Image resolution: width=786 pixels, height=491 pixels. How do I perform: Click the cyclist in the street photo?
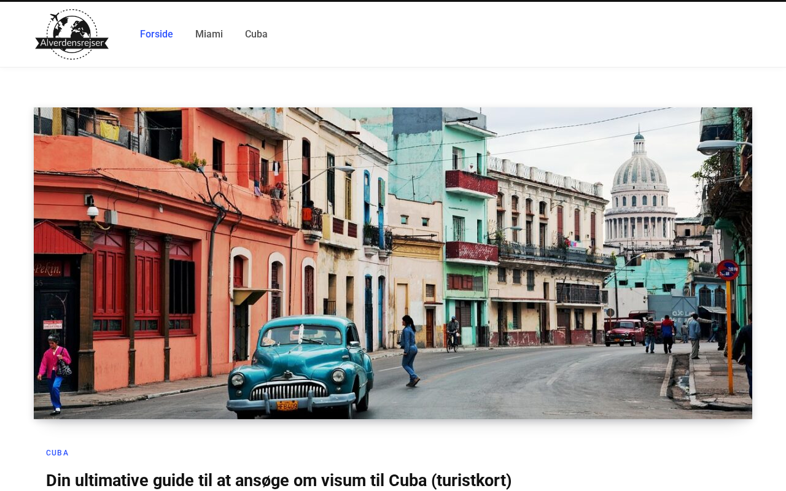click(x=453, y=333)
